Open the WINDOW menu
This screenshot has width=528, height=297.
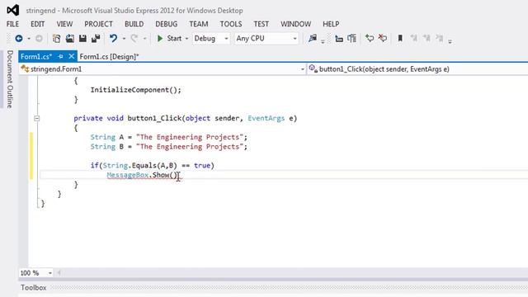[295, 24]
